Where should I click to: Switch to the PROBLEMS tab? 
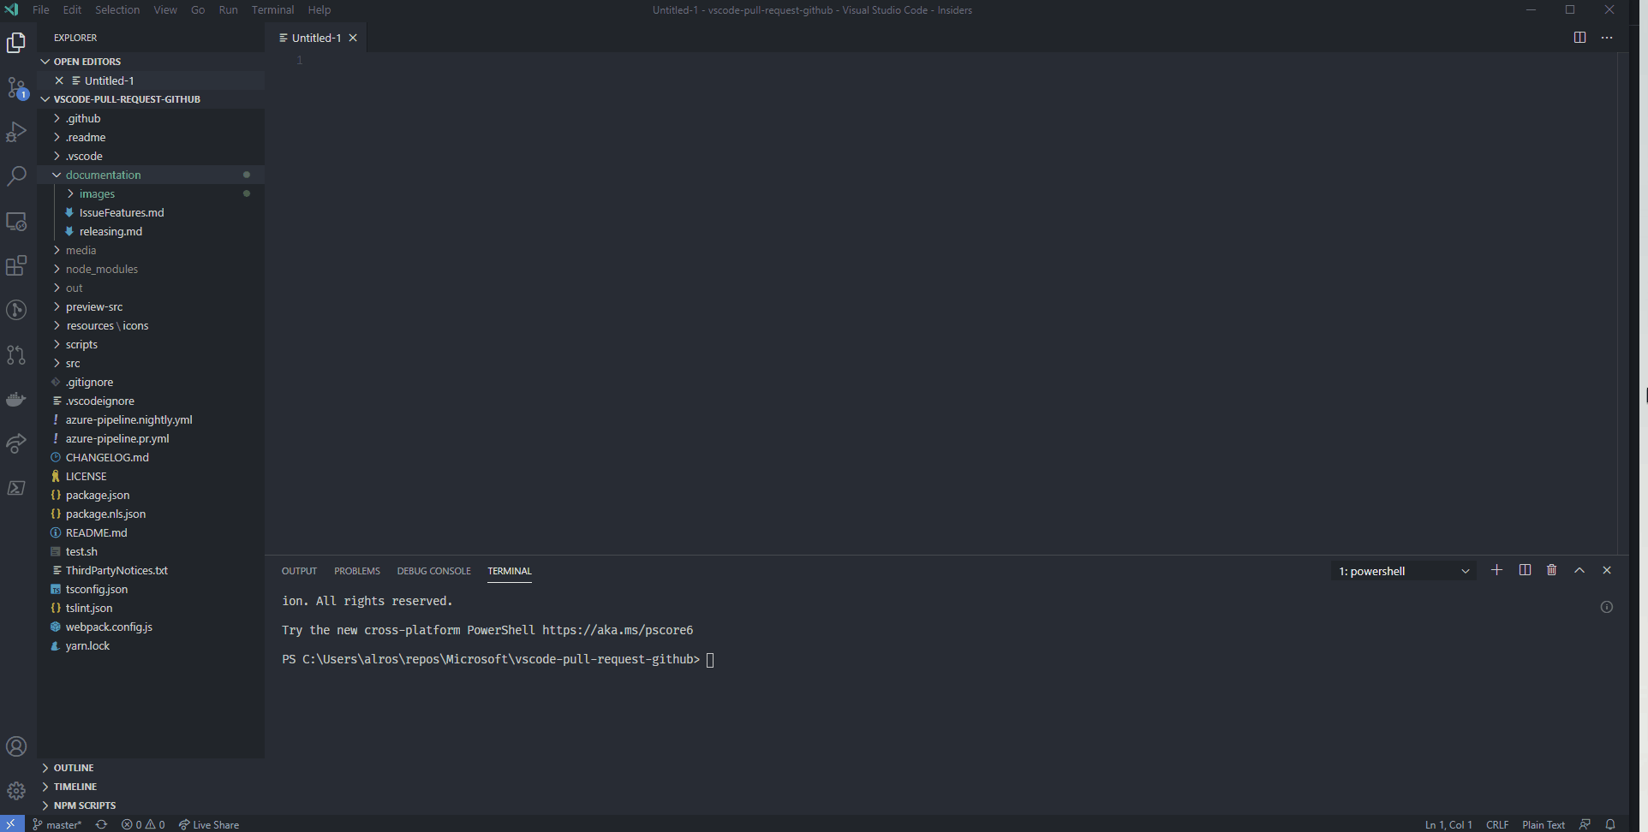click(357, 571)
